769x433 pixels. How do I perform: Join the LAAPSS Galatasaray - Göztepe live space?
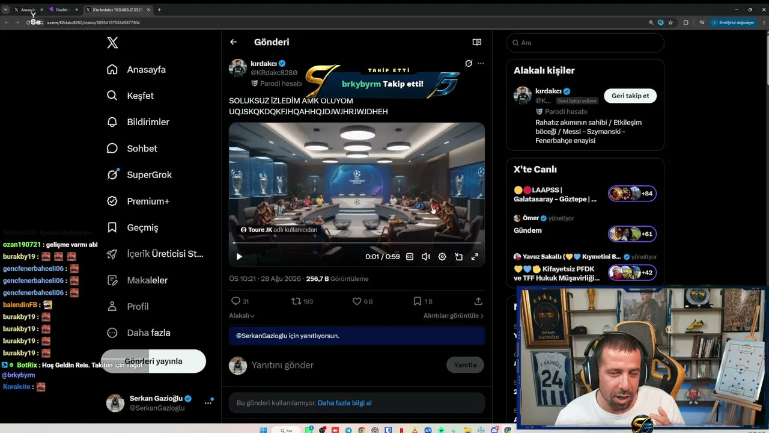click(x=585, y=194)
